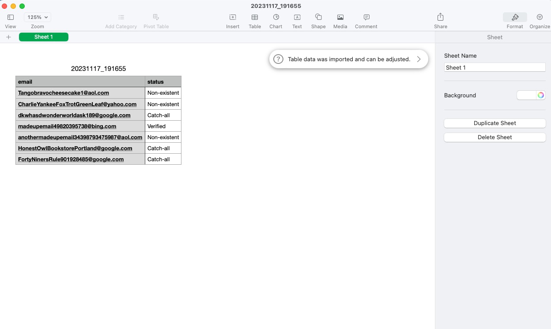The image size is (551, 329).
Task: Add a Comment
Action: (366, 20)
